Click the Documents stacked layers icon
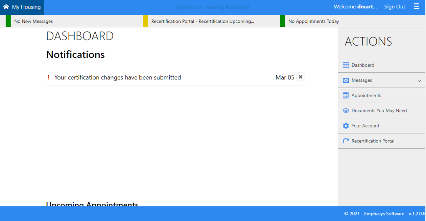 pos(346,110)
